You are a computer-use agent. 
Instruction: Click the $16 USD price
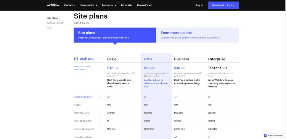point(149,68)
